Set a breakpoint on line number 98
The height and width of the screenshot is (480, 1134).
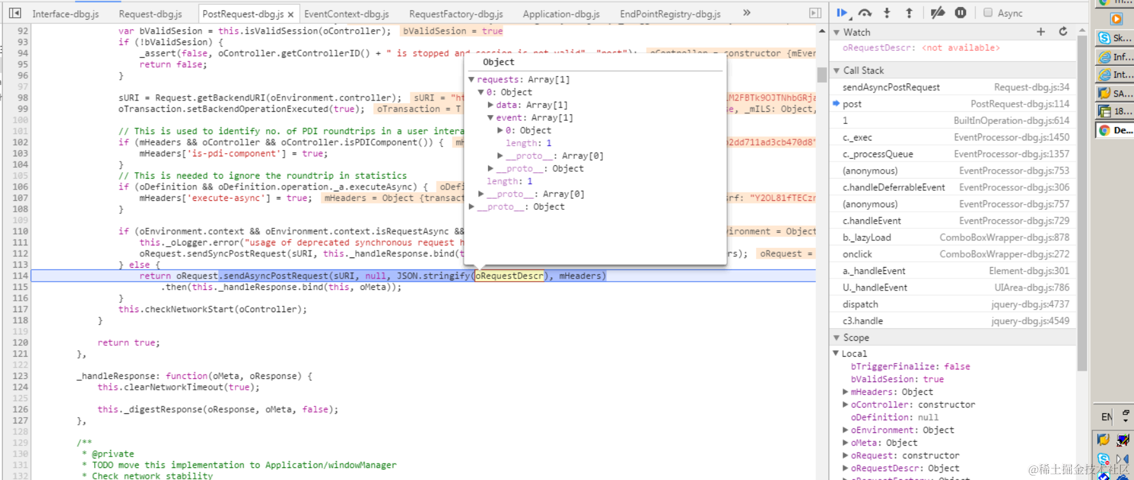coord(23,98)
